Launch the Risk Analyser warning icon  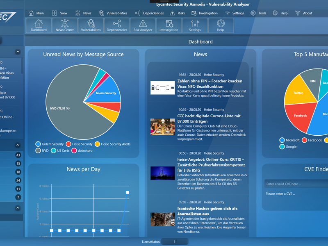[x=143, y=25]
